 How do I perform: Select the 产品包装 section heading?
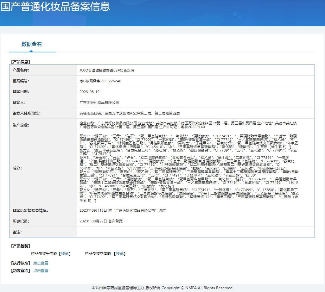(21, 246)
